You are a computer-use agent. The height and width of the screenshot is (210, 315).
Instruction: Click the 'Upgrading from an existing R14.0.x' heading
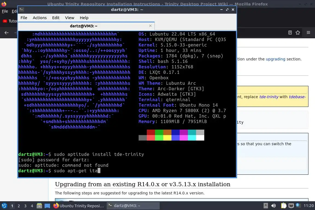[x=143, y=184]
